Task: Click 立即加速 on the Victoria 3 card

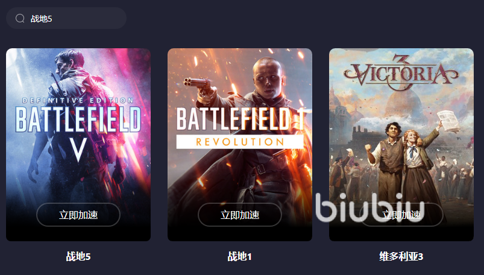Action: [x=401, y=215]
